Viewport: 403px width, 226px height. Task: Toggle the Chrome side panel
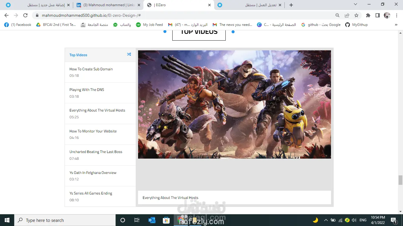(377, 15)
